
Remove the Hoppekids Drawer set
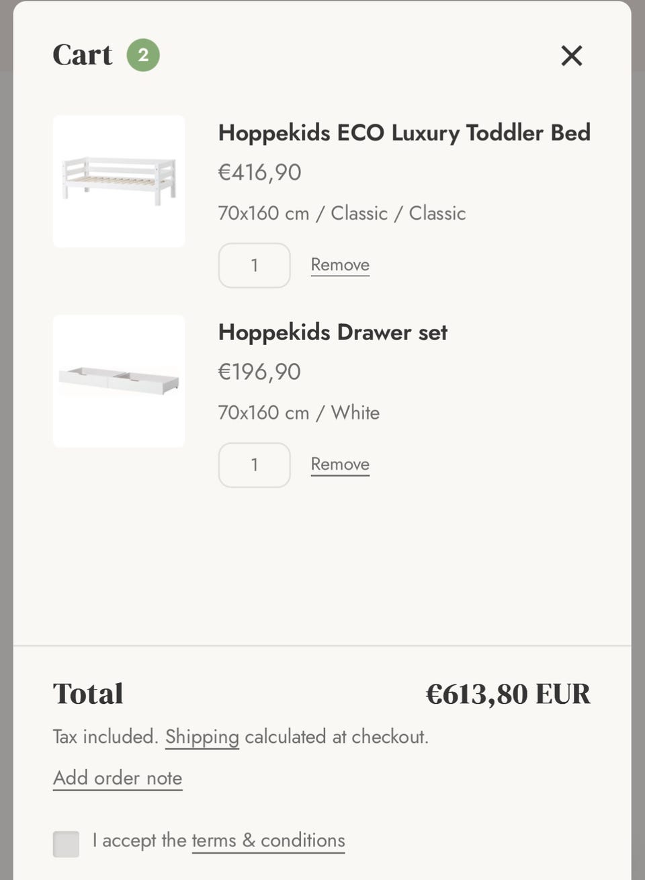pos(340,465)
